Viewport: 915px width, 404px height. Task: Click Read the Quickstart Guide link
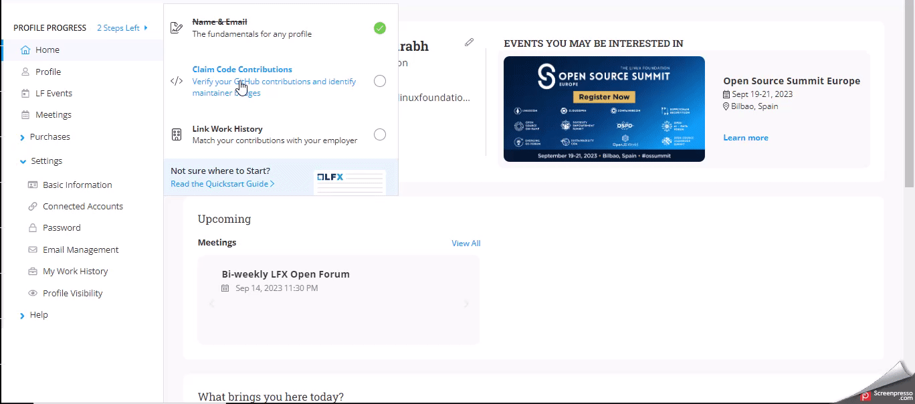click(x=222, y=184)
